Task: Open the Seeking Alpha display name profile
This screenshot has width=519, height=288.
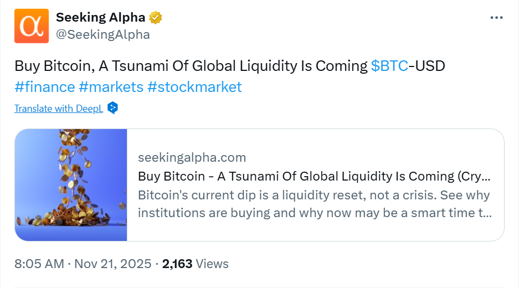Action: pos(101,18)
